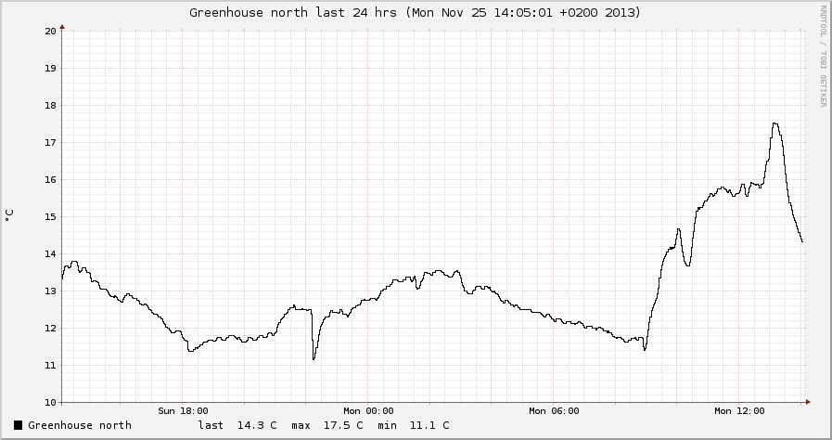Click the "max 17.5 C" value
Image resolution: width=832 pixels, height=440 pixels.
coord(326,425)
